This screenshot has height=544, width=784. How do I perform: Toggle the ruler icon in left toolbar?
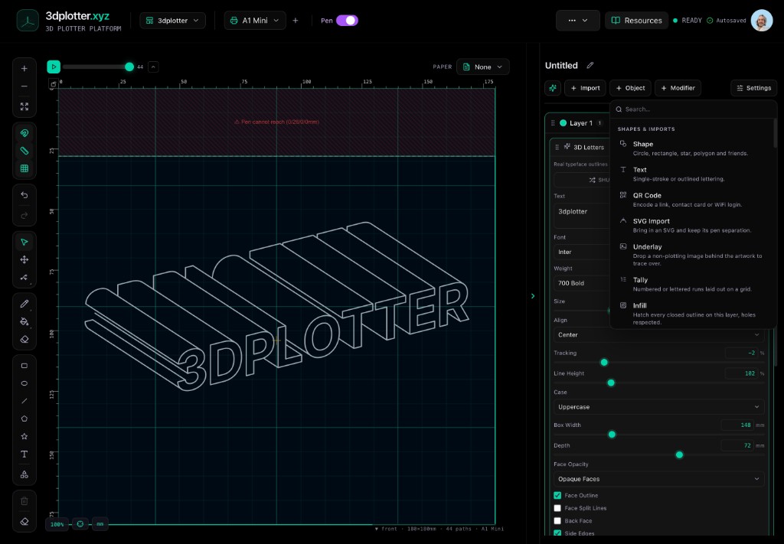click(24, 151)
